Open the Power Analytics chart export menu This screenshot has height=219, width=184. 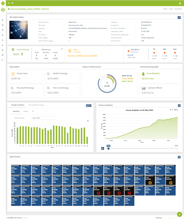177,110
